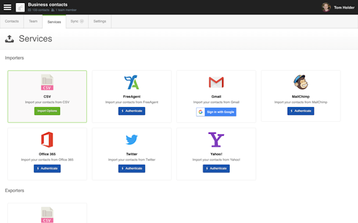358x223 pixels.
Task: Click the 'Twitter' card title
Action: pyautogui.click(x=132, y=154)
